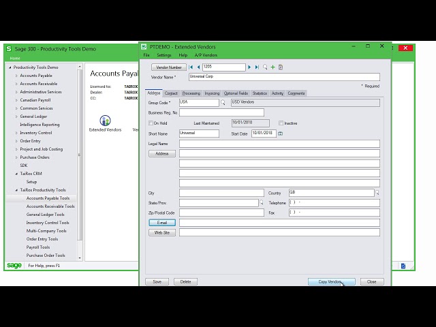The width and height of the screenshot is (436, 327).
Task: Click the Telephone field
Action: [334, 203]
